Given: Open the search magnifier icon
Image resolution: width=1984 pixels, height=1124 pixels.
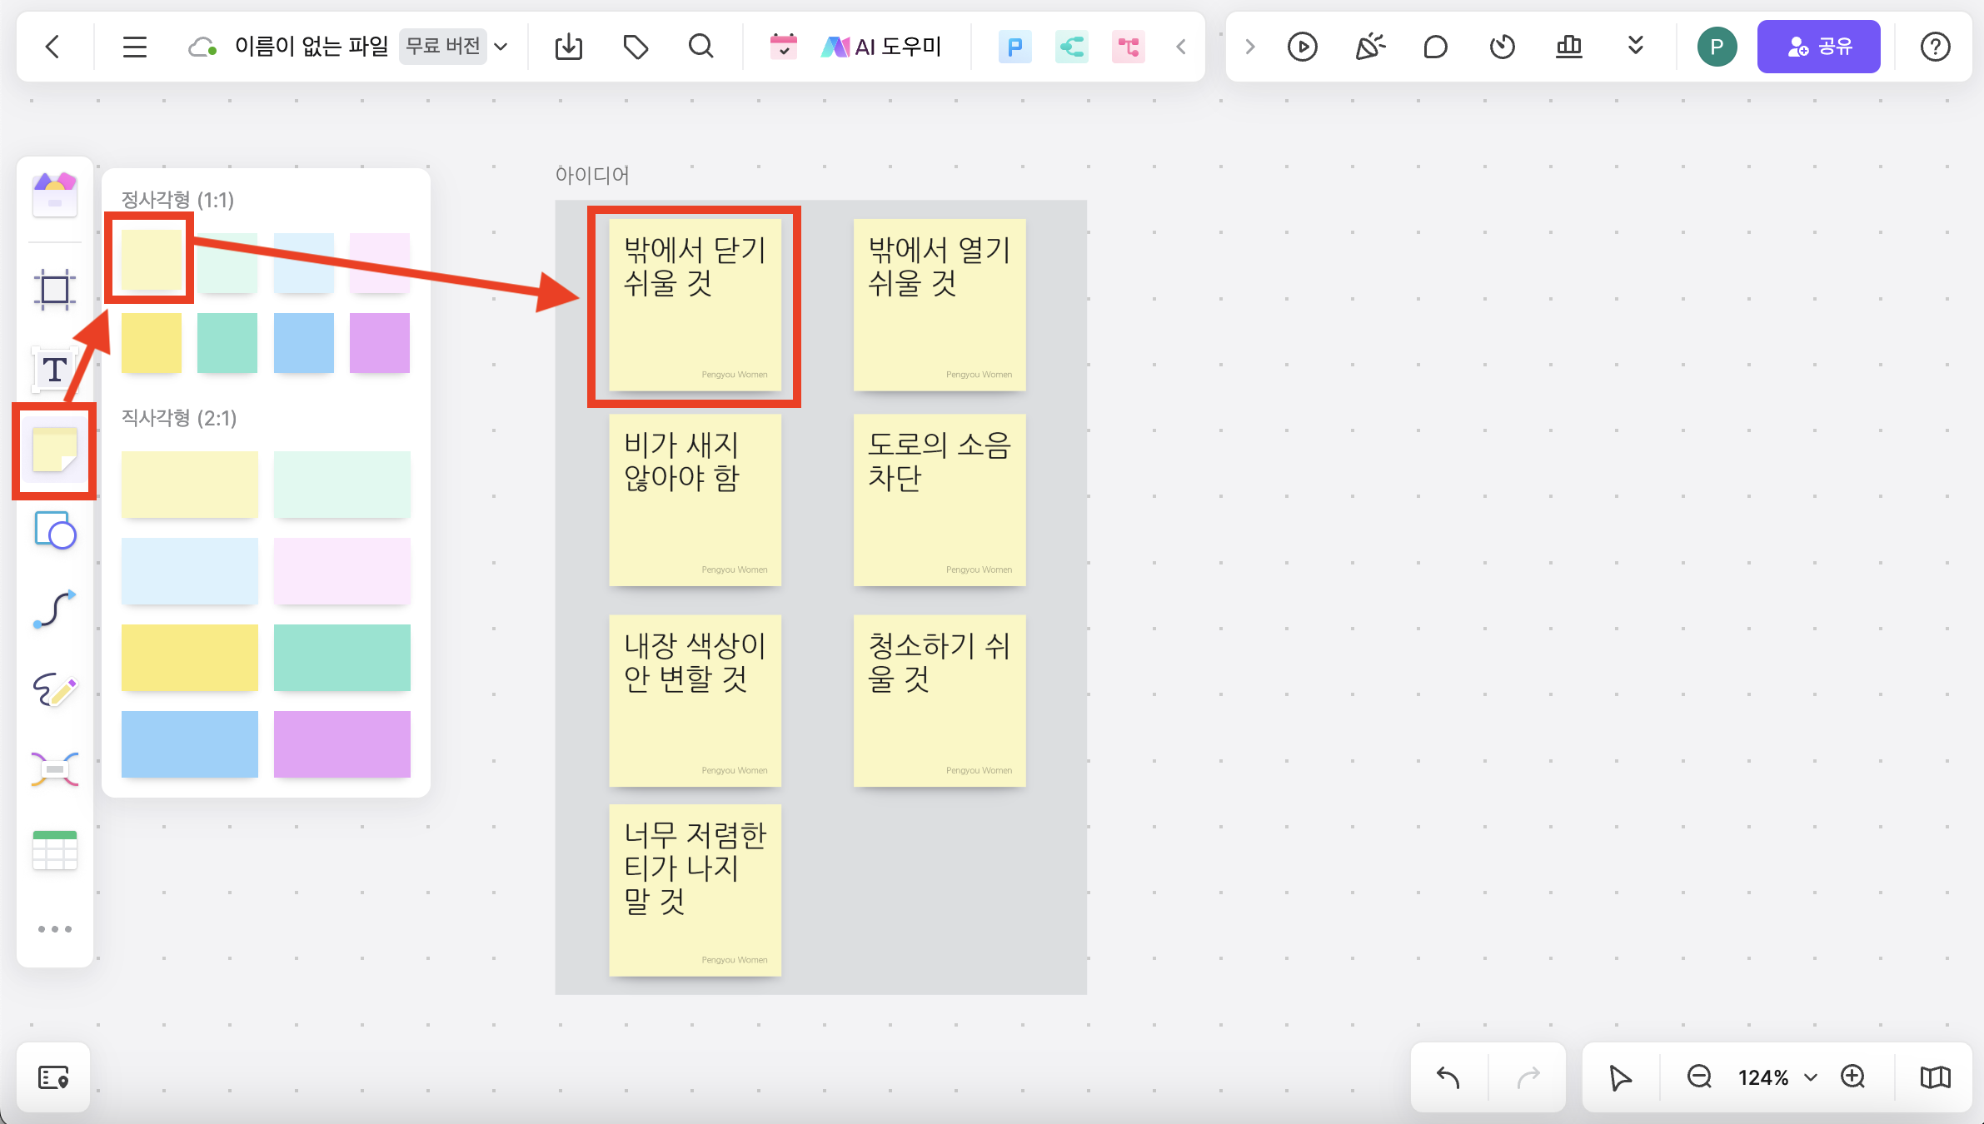Looking at the screenshot, I should (x=701, y=46).
